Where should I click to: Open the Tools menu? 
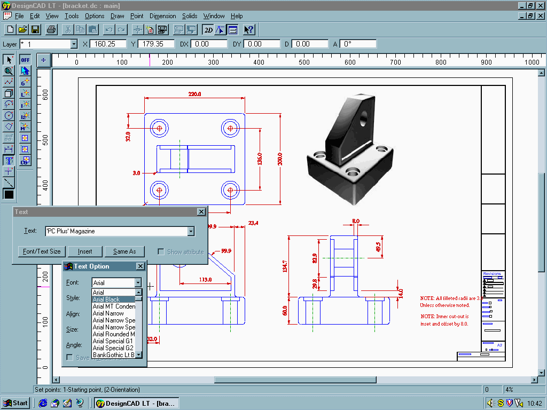point(72,16)
